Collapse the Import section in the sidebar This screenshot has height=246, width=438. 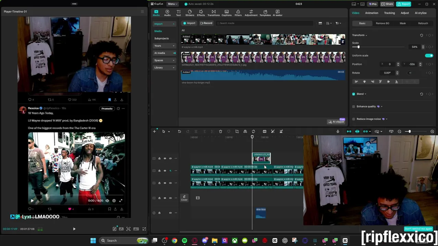[x=173, y=24]
